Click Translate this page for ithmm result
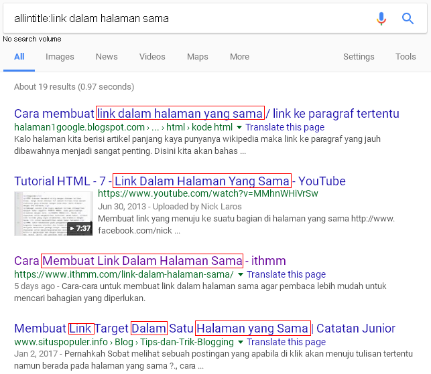431x374 pixels. click(x=286, y=274)
